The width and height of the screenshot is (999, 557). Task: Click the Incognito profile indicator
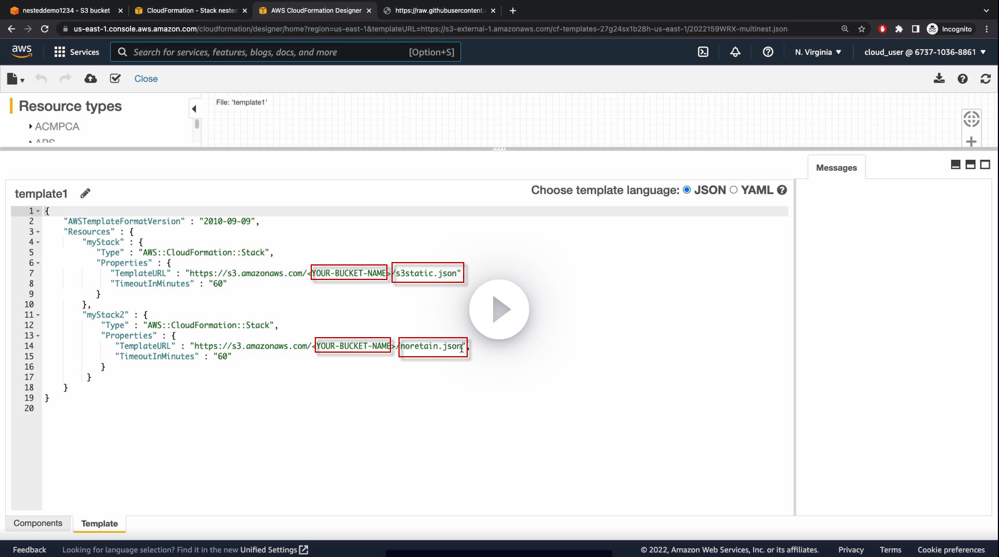[x=949, y=29]
